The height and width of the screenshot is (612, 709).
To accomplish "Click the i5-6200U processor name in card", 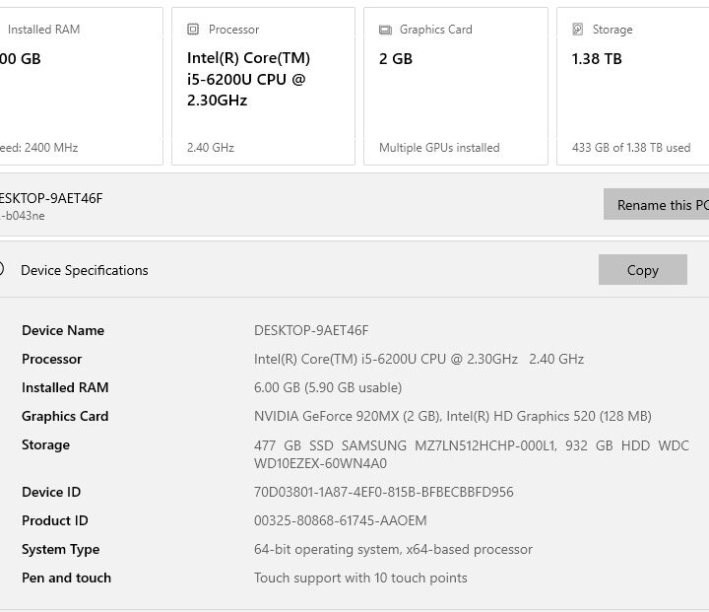I will pos(246,79).
